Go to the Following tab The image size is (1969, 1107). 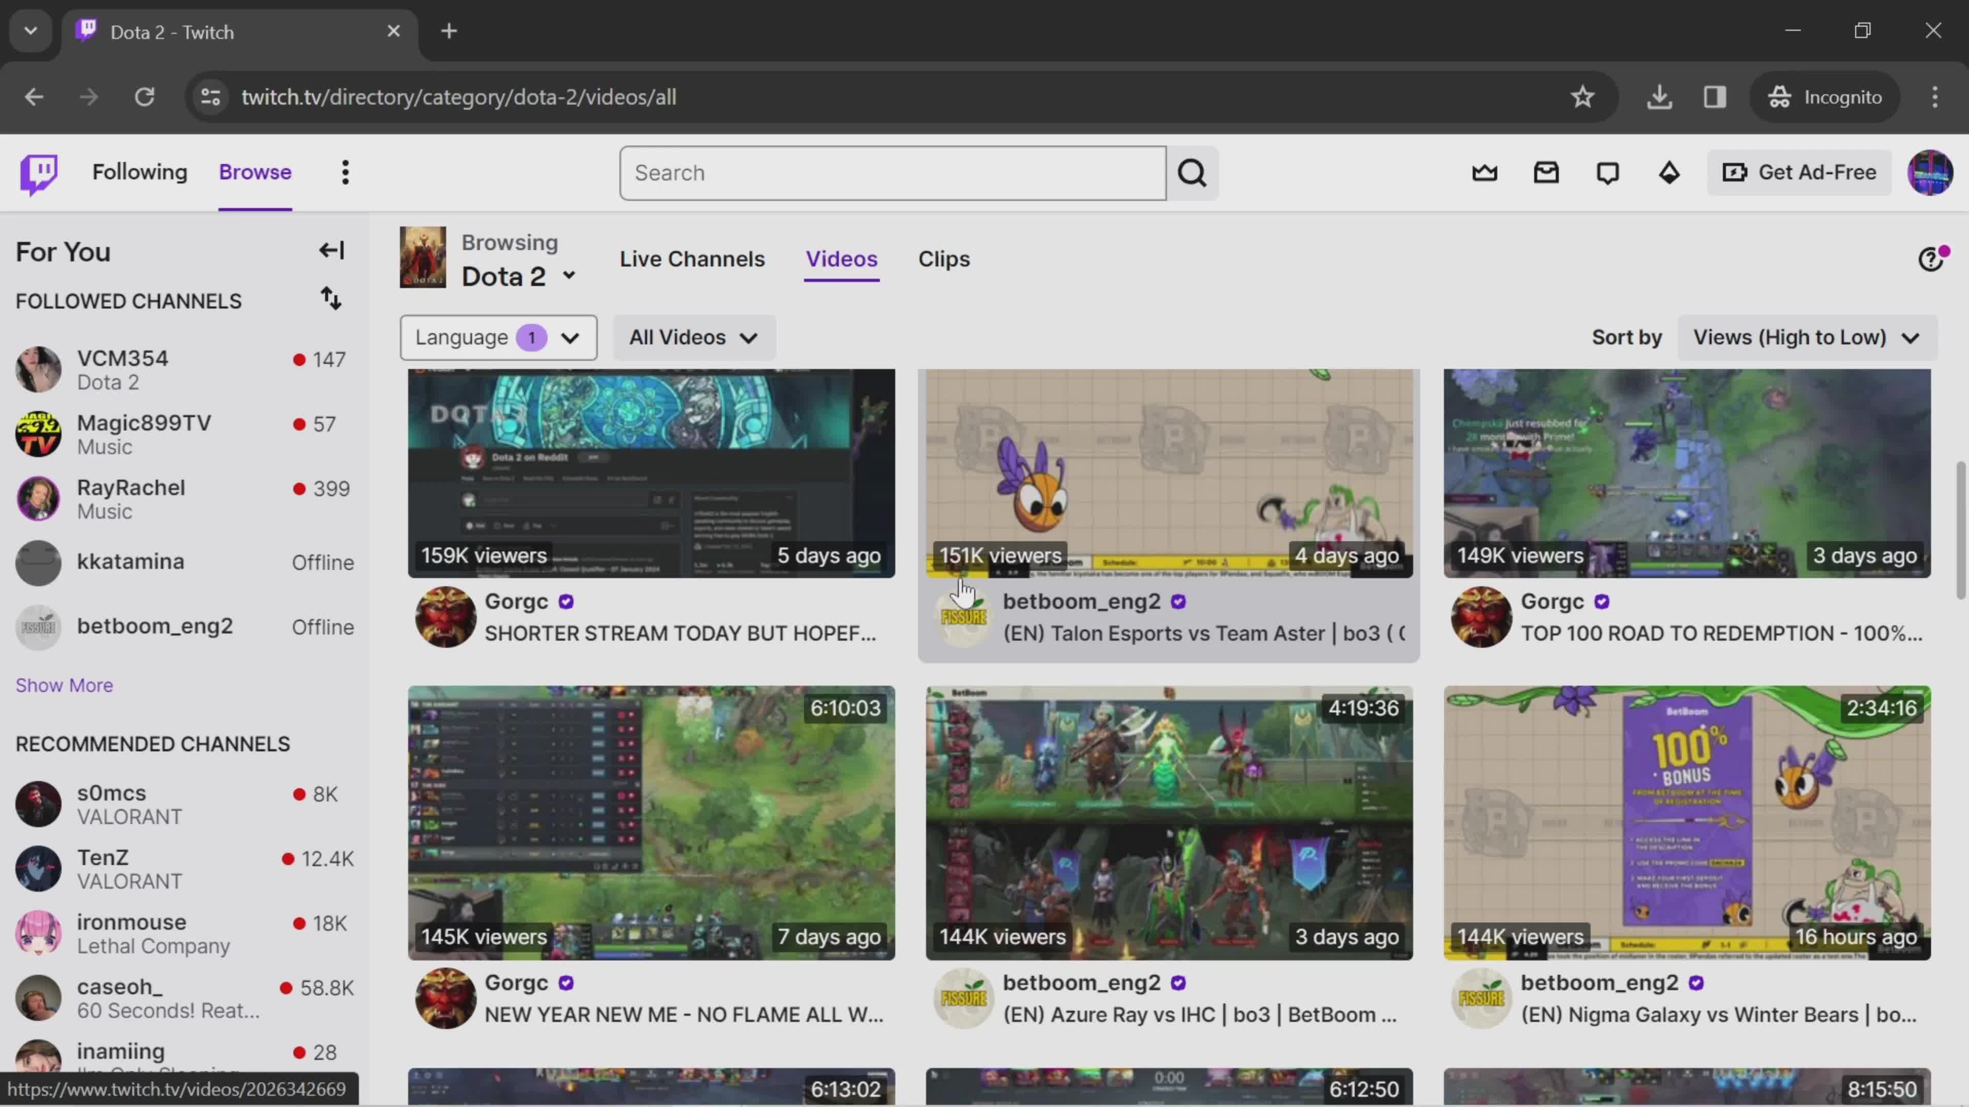[140, 173]
